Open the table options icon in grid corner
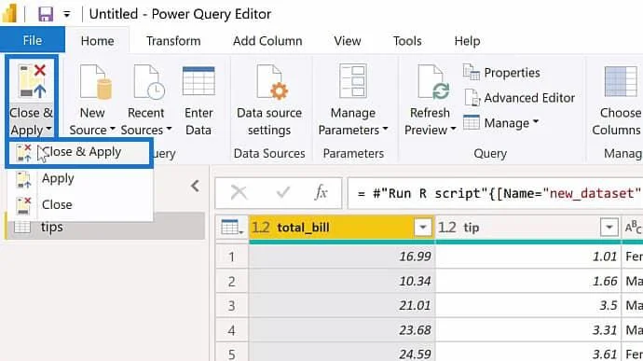643x361 pixels. pyautogui.click(x=231, y=227)
